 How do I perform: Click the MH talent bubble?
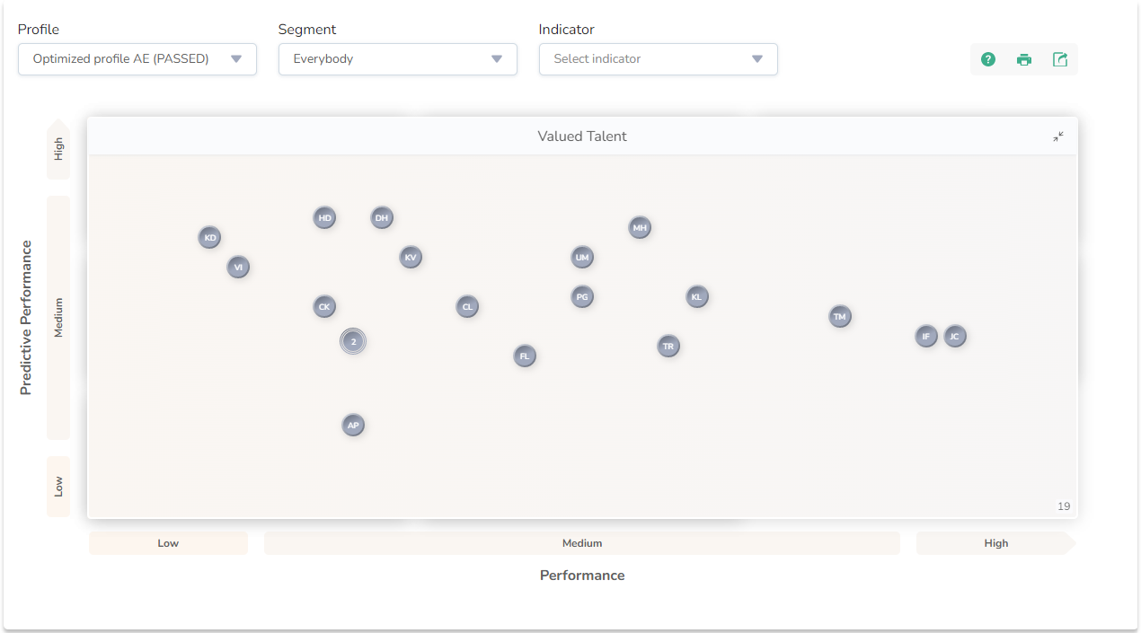tap(639, 228)
